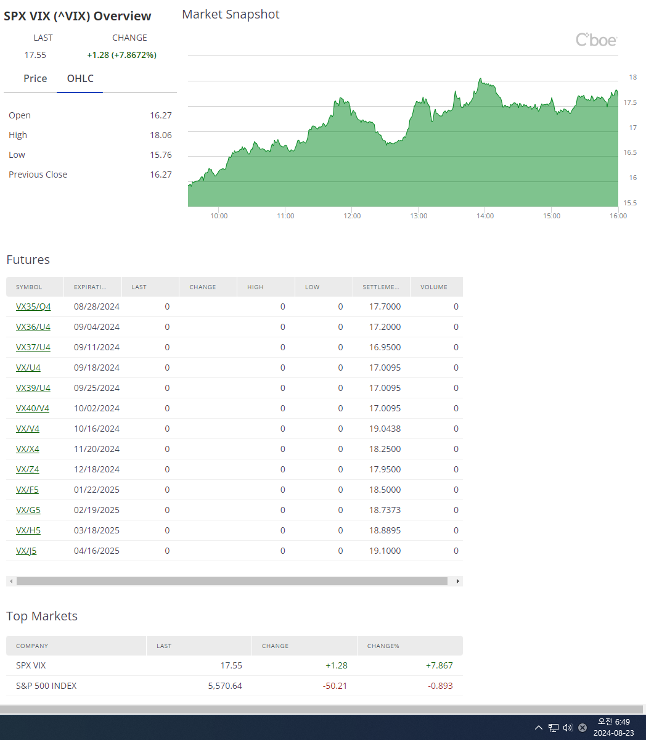Open the VX/Z4 futures link
The width and height of the screenshot is (646, 740).
pos(28,469)
